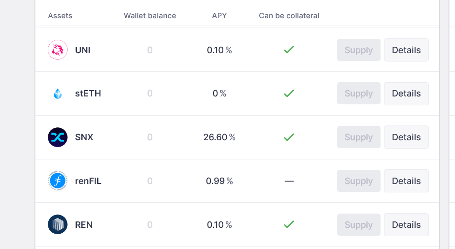Click the vertical scrollbar track on right
The height and width of the screenshot is (249, 455).
click(444, 124)
